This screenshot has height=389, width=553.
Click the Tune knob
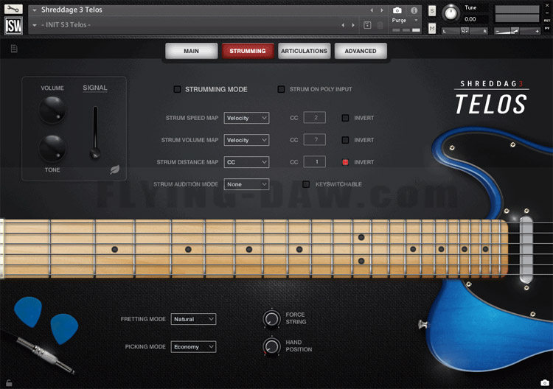pos(451,13)
